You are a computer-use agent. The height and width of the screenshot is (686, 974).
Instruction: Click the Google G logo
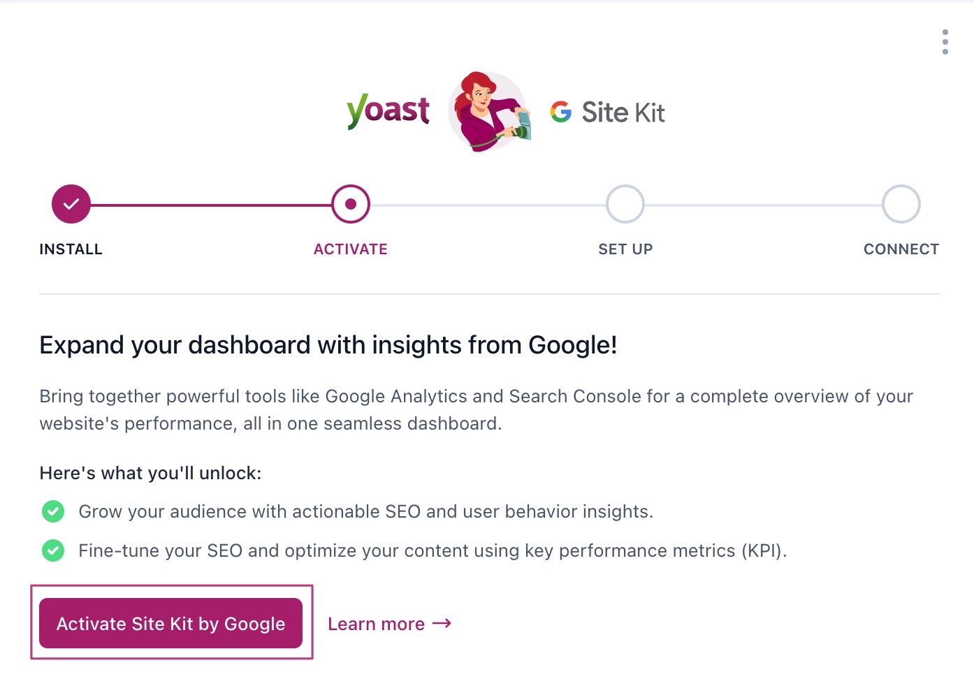pyautogui.click(x=560, y=112)
